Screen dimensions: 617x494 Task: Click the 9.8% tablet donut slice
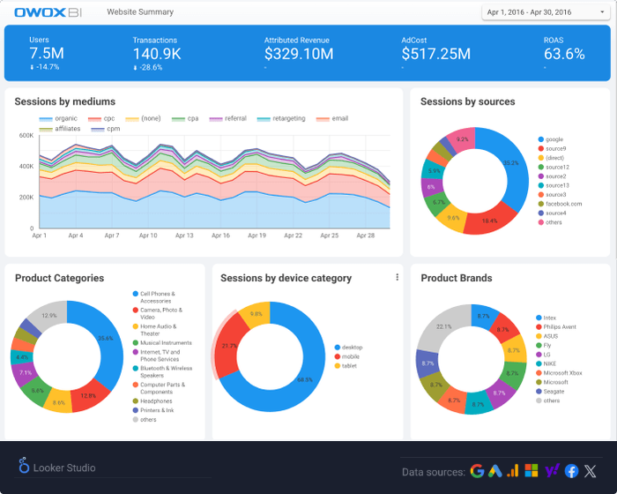point(256,314)
